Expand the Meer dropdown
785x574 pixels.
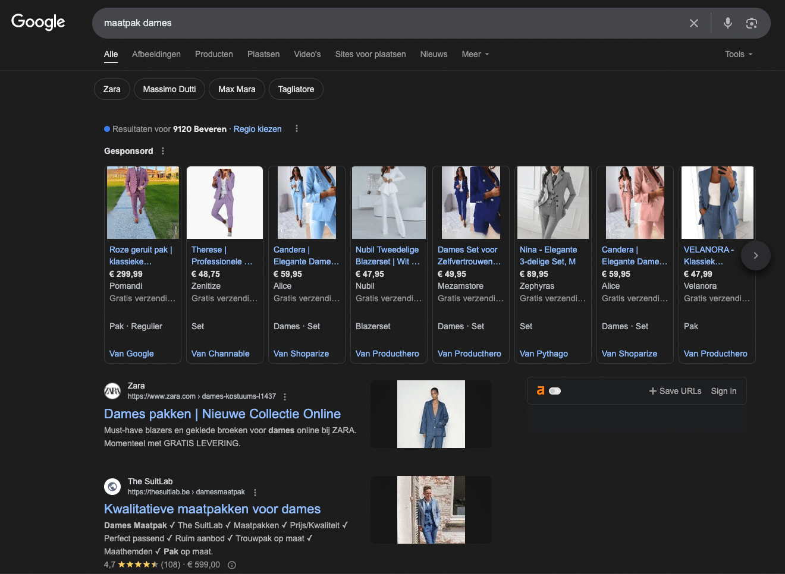475,54
